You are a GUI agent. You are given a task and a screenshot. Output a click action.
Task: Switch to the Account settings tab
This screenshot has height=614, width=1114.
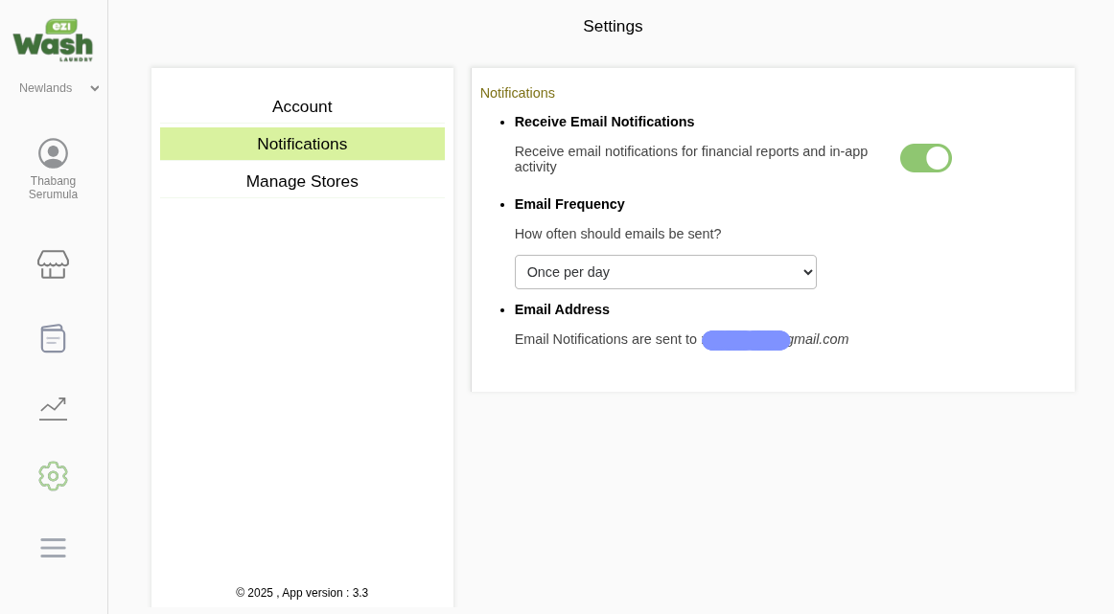pyautogui.click(x=302, y=106)
